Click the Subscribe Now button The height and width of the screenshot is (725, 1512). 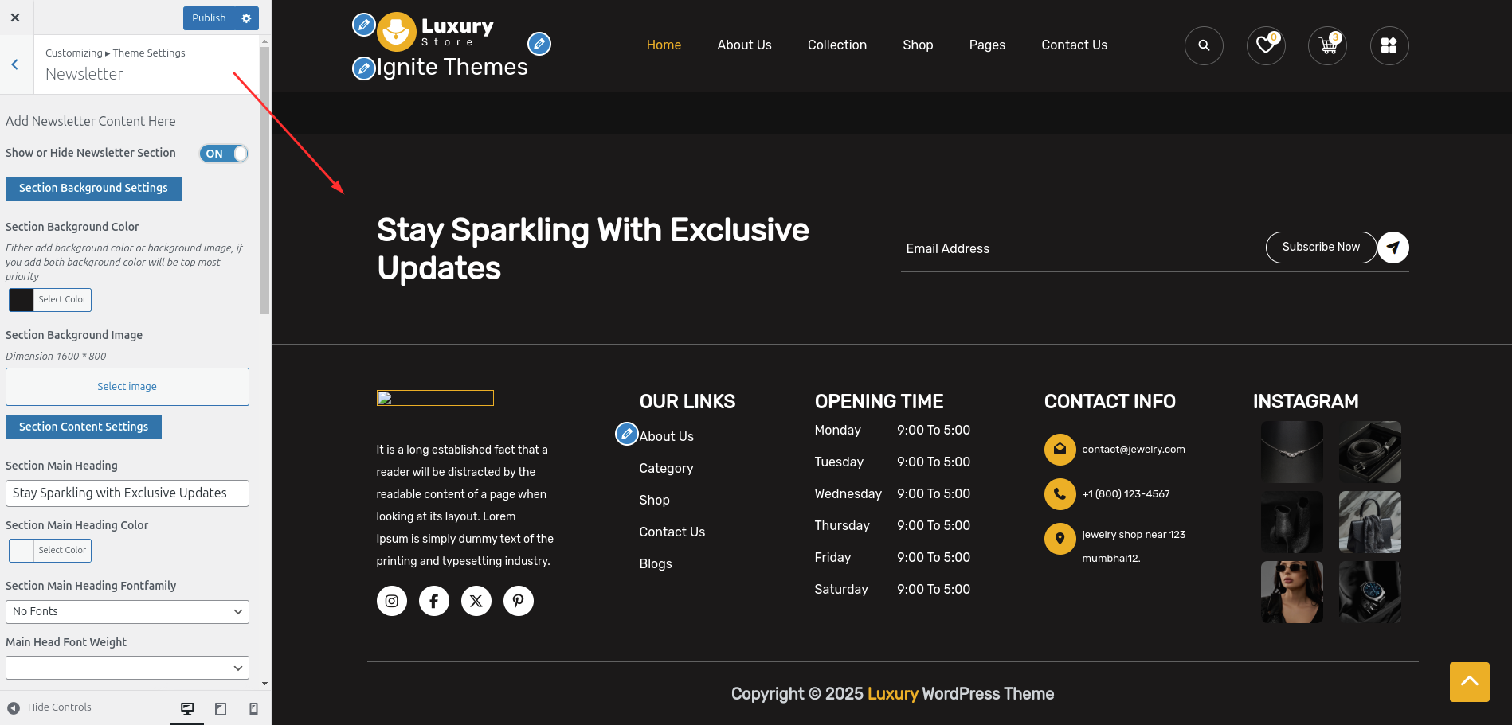1320,248
